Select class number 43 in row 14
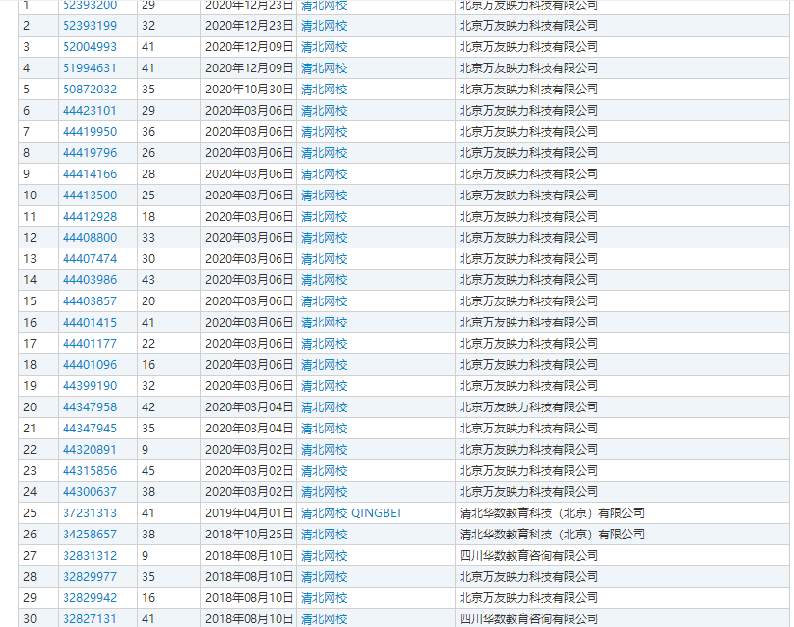The height and width of the screenshot is (627, 794). 148,280
